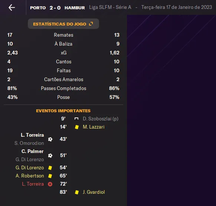Viewport: 216px width, 206px height.
Task: Select assist provider S. Omorodion
Action: point(29,143)
